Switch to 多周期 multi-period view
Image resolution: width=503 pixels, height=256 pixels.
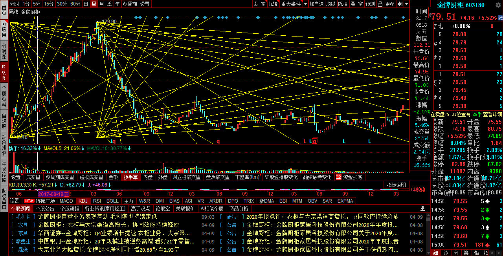[x=129, y=4]
